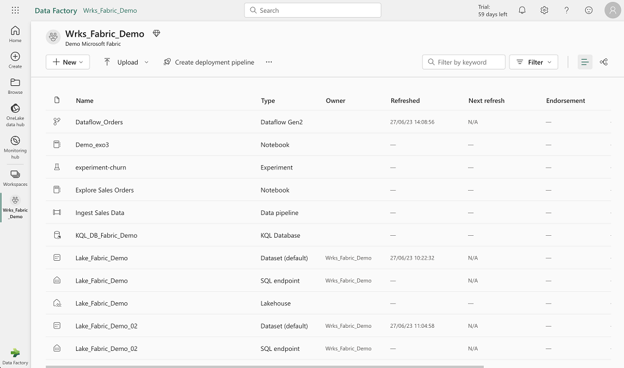Select Wrks_Fabric_Demo workspace in sidebar

(x=15, y=207)
